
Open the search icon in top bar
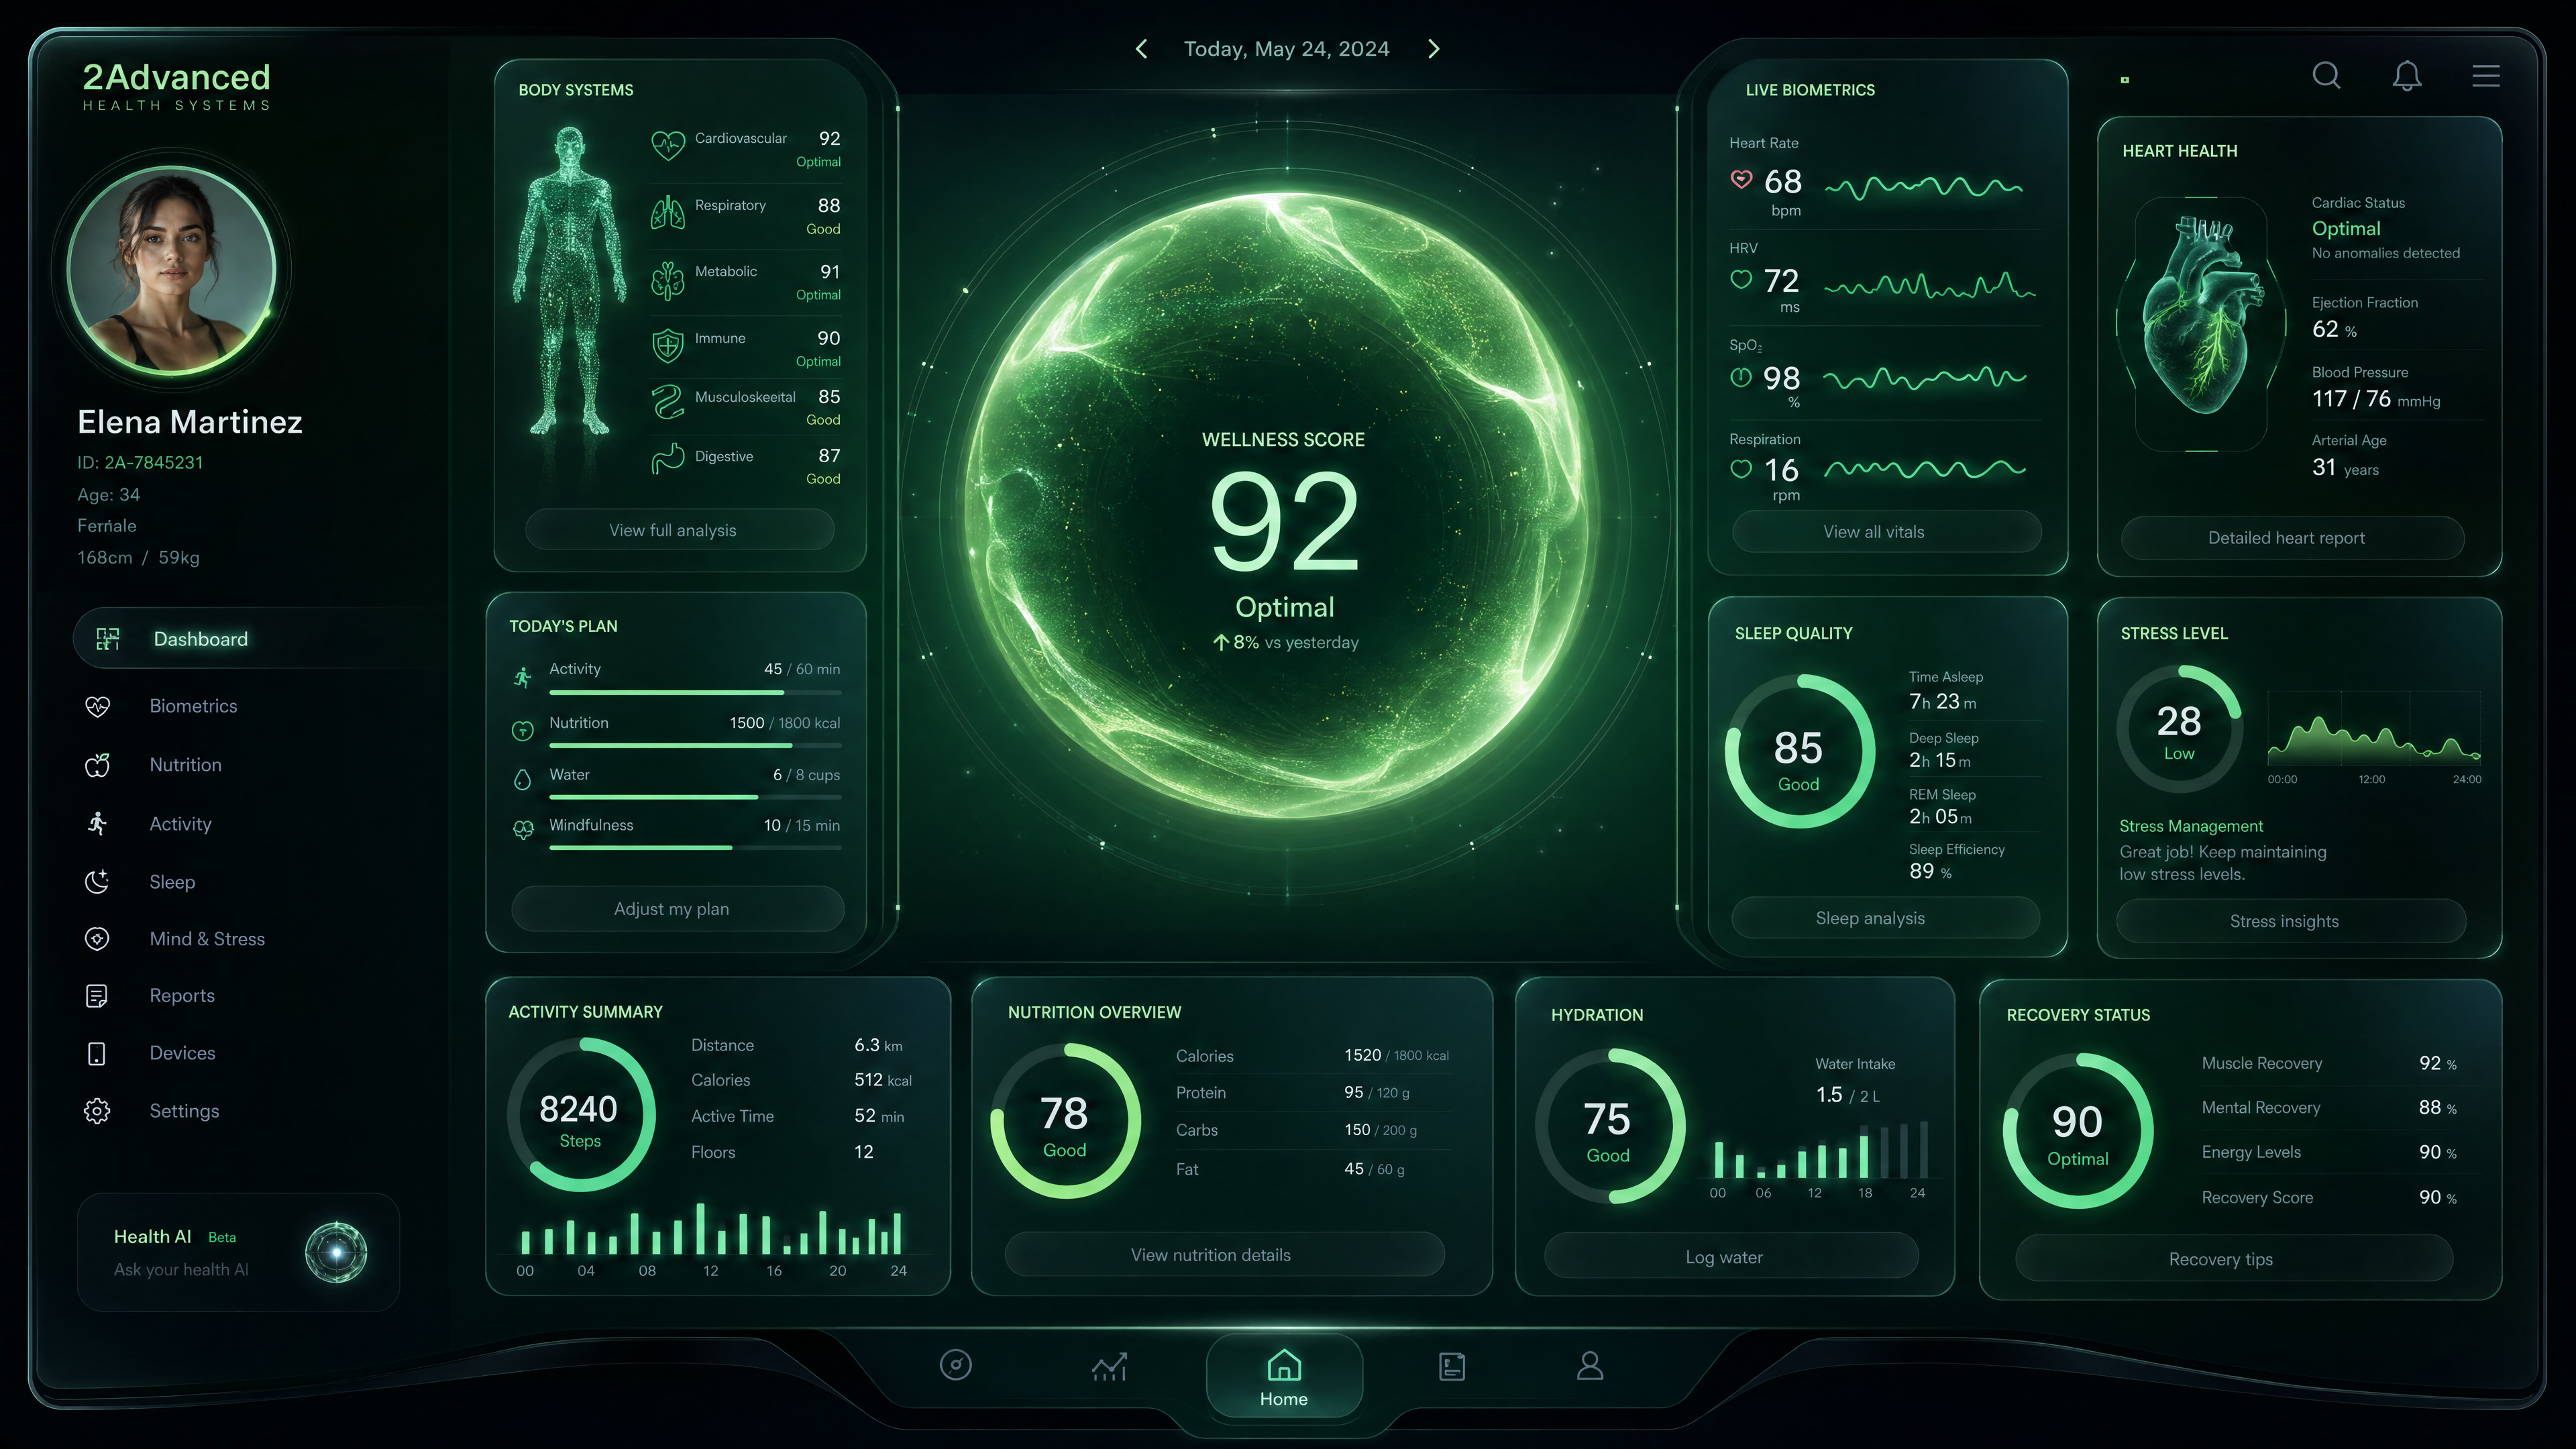2326,75
